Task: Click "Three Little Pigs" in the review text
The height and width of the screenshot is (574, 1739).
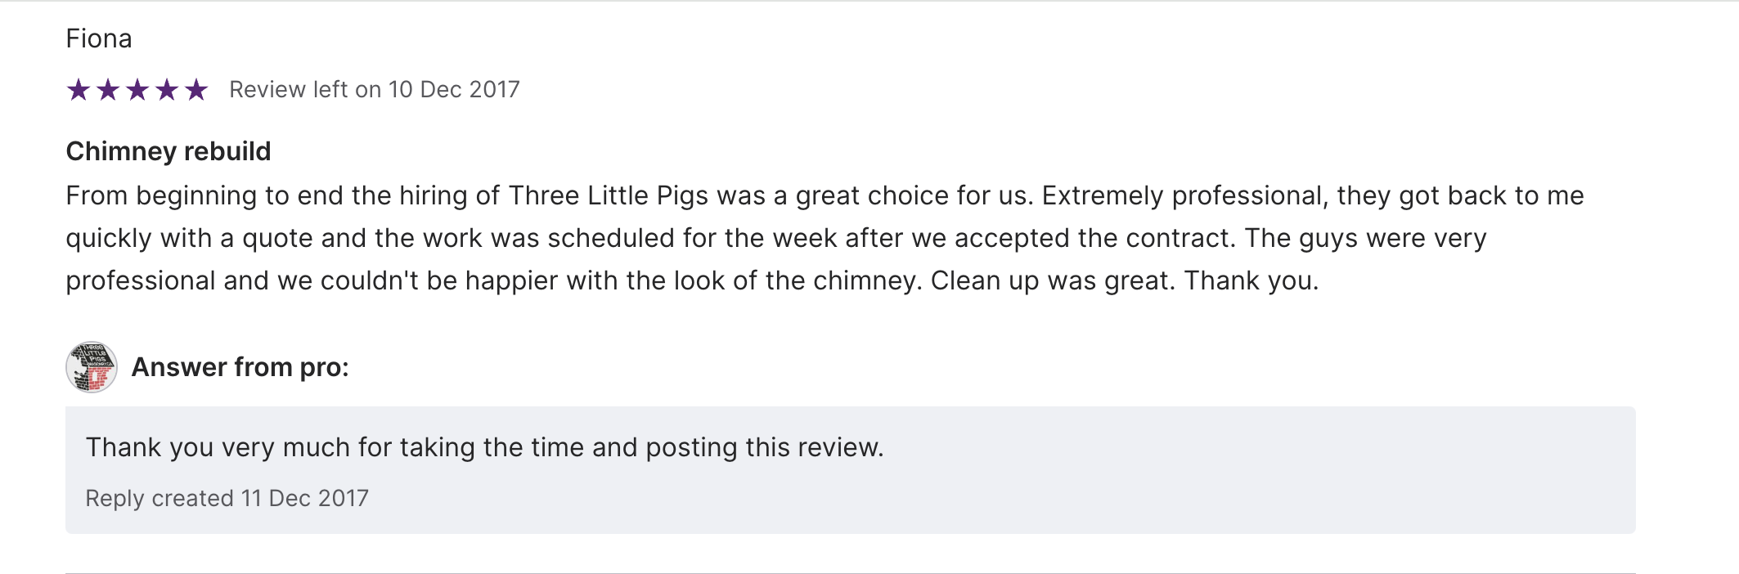Action: 609,195
